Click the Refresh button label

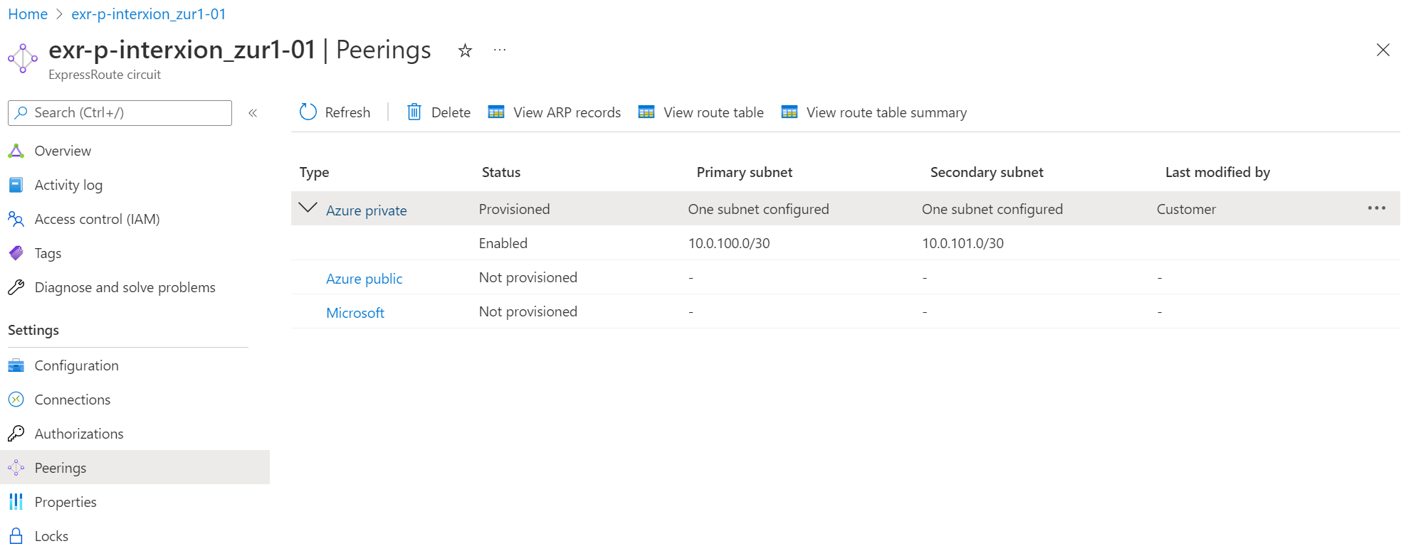[x=347, y=112]
